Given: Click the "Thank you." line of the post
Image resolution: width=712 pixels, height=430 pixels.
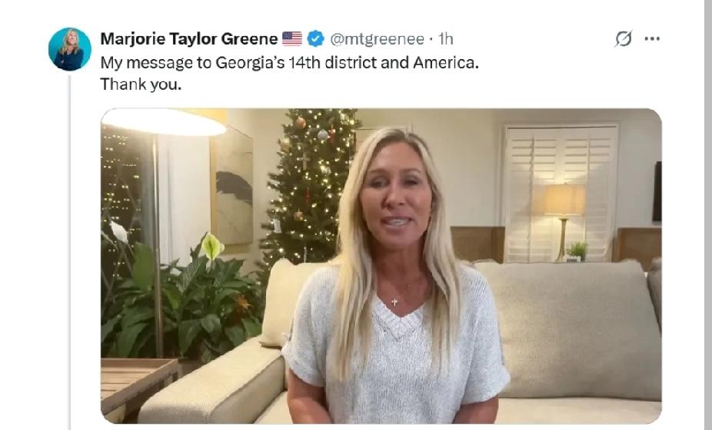Looking at the screenshot, I should pos(141,84).
